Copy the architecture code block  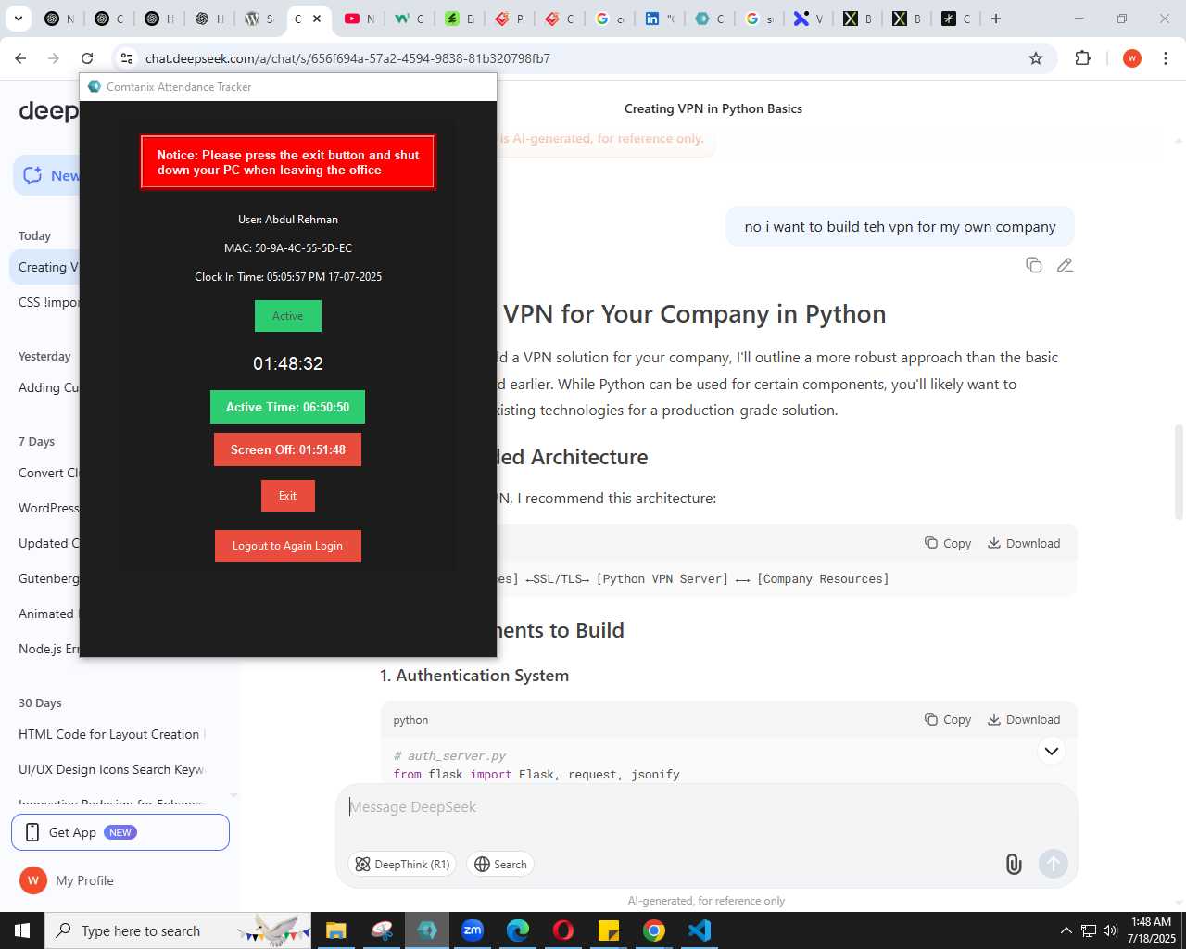[x=948, y=543]
